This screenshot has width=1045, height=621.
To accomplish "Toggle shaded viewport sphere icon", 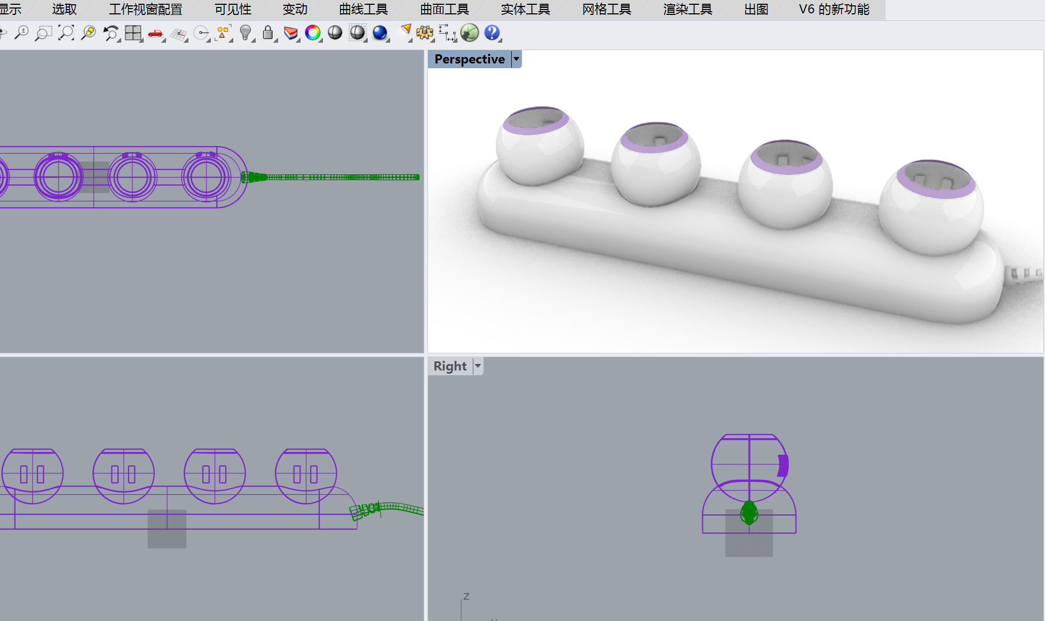I will [335, 33].
